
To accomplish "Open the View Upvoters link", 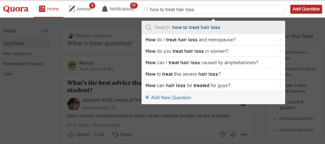I will point(106,125).
